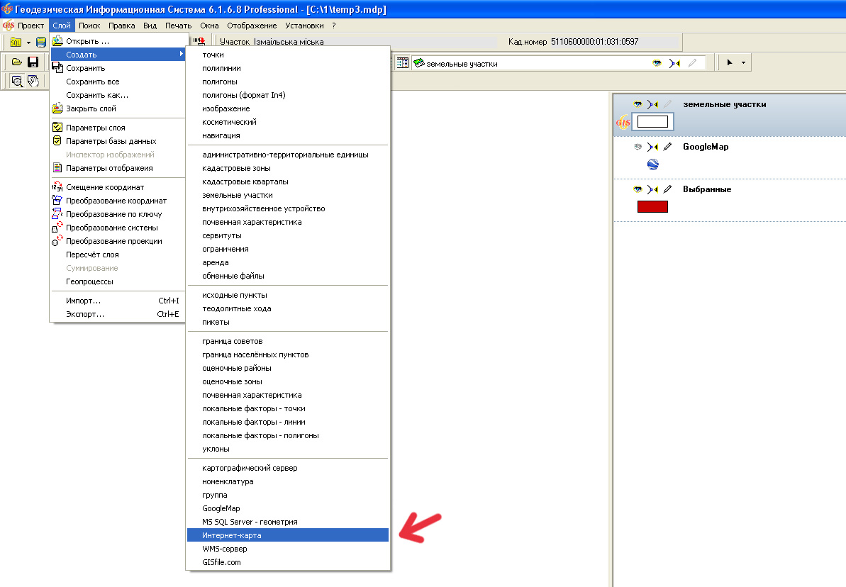Select the GoogleMap layer name in the panel
Image resolution: width=846 pixels, height=587 pixels.
click(705, 147)
